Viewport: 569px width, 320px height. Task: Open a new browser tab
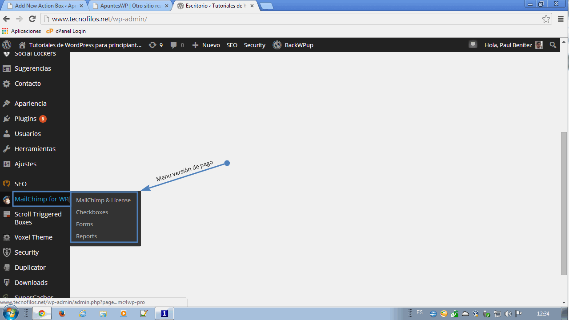click(x=266, y=6)
